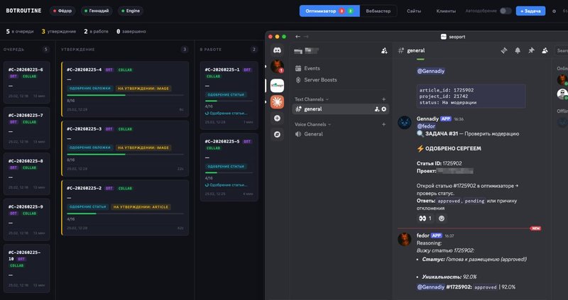The image size is (568, 300).
Task: Open the orange starburst server icon
Action: click(277, 102)
